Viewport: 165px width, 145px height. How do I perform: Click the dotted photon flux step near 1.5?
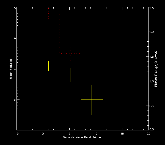pyautogui.click(x=70, y=53)
